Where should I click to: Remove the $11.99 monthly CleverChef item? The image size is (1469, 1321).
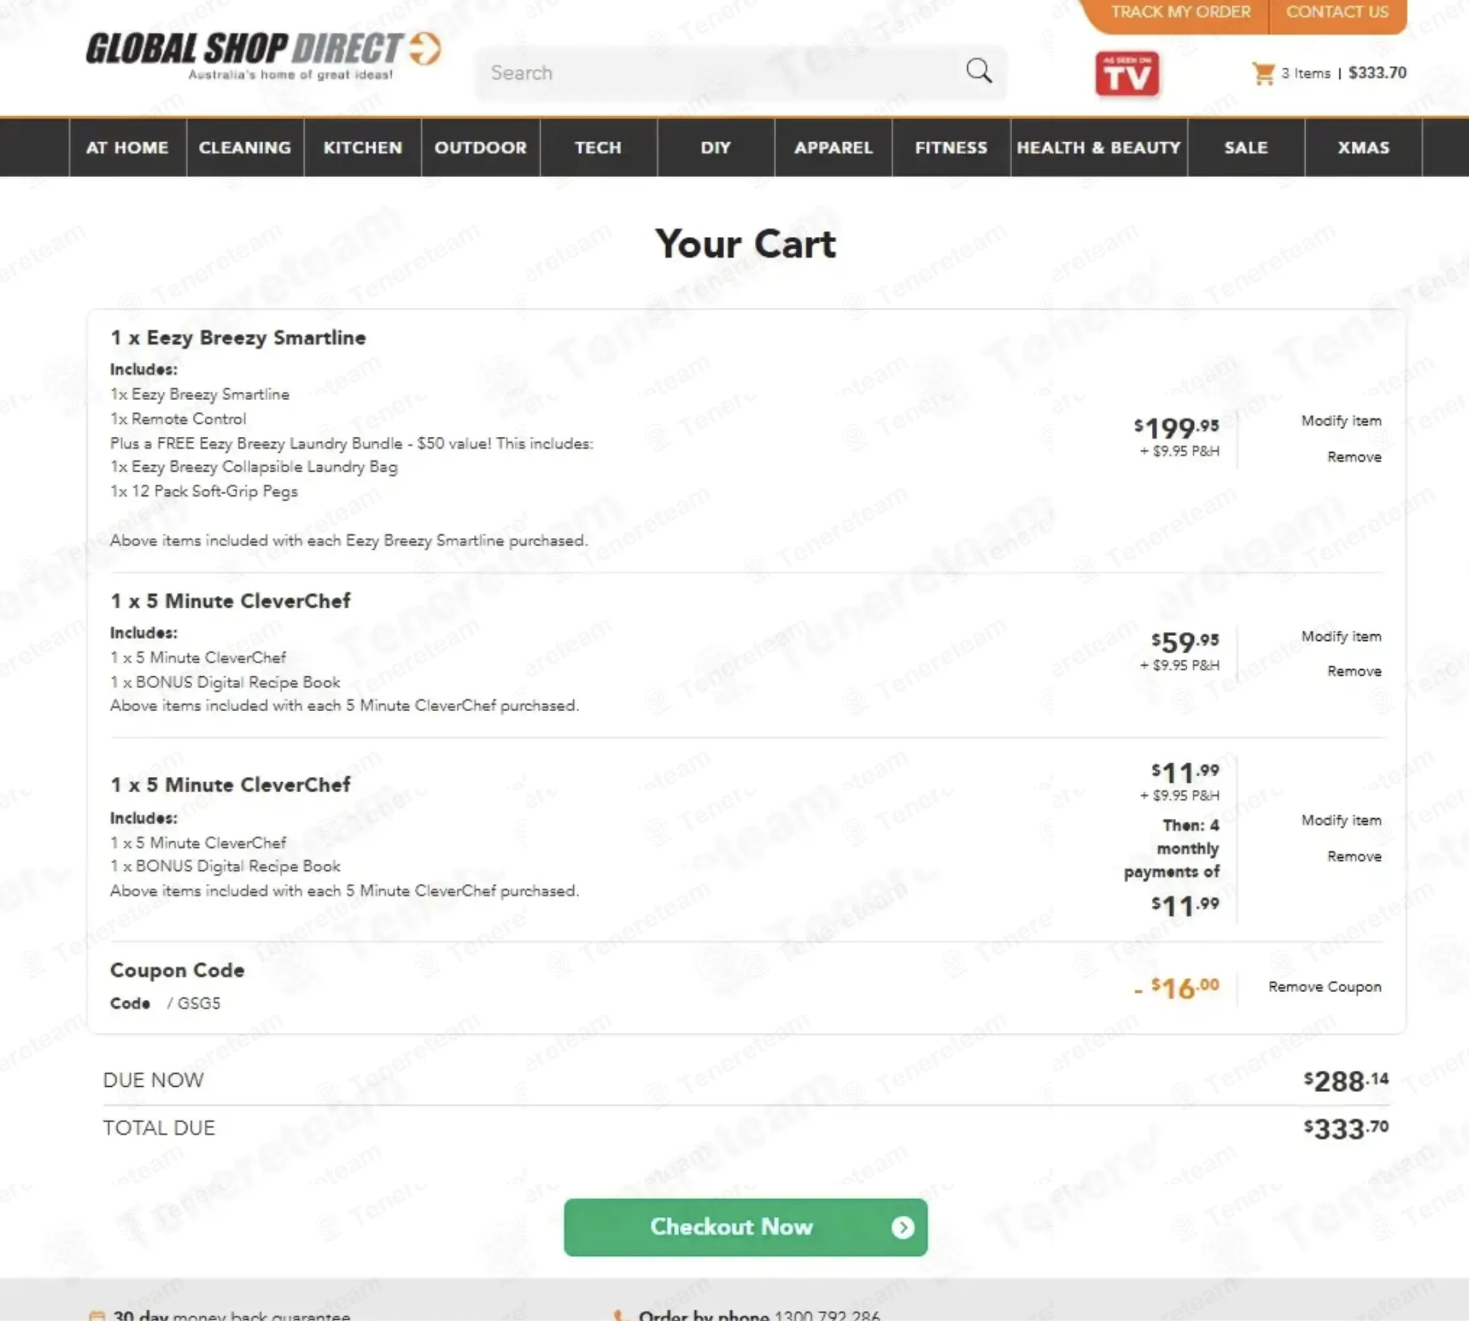point(1354,857)
